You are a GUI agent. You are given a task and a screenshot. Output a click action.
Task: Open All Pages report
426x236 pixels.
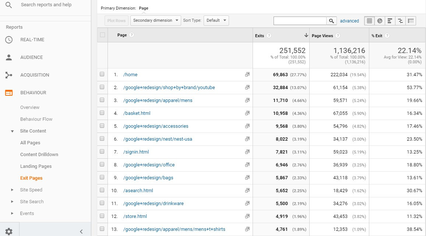point(30,142)
